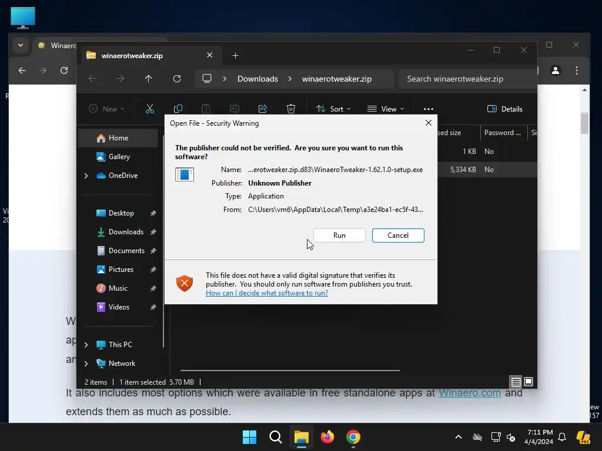Click the Explorer Forward arrow
The image size is (602, 451).
(x=121, y=79)
